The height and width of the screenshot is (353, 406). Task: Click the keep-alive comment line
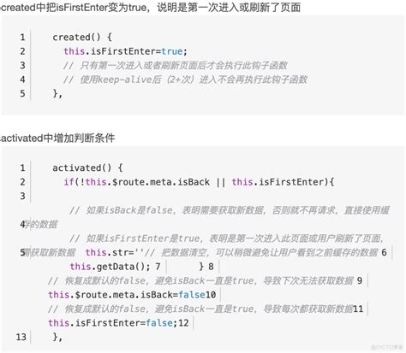(185, 79)
